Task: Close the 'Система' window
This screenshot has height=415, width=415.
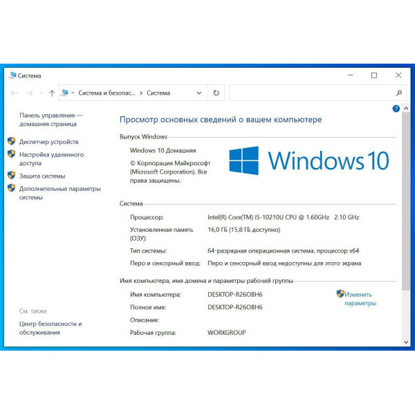Action: click(x=398, y=75)
